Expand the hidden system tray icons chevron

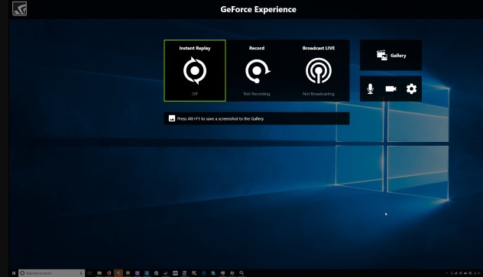point(446,273)
